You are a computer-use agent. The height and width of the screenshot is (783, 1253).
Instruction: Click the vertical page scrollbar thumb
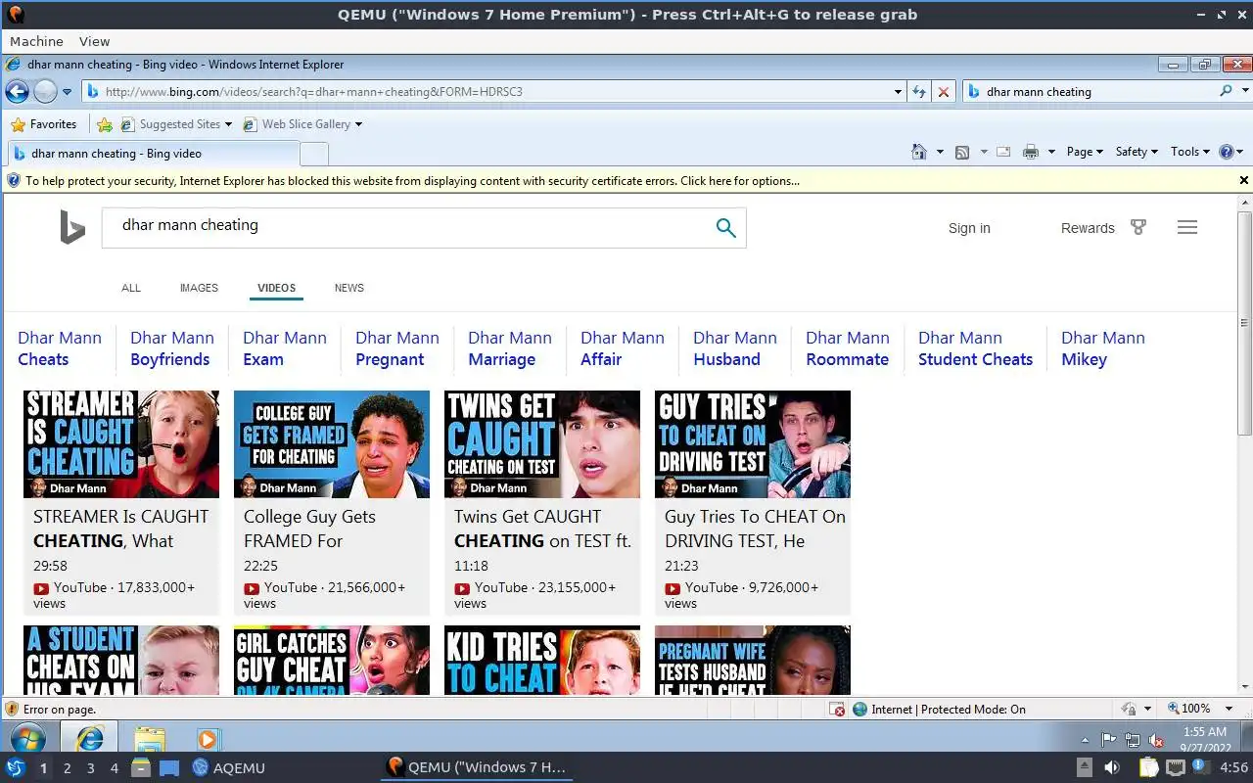coord(1244,323)
